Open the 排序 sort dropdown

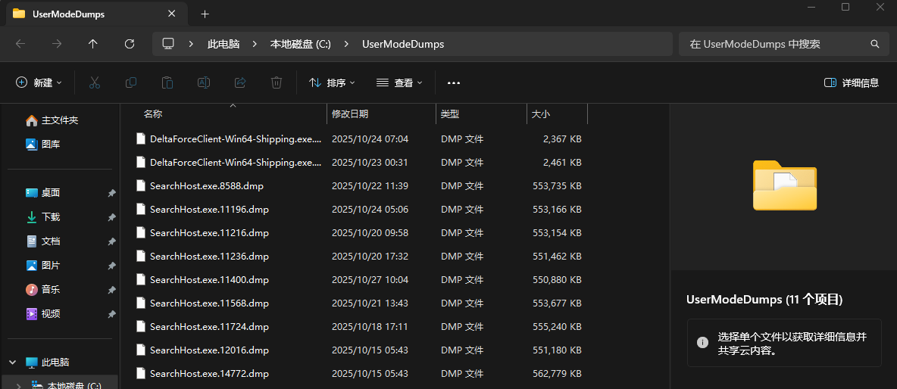tap(333, 82)
